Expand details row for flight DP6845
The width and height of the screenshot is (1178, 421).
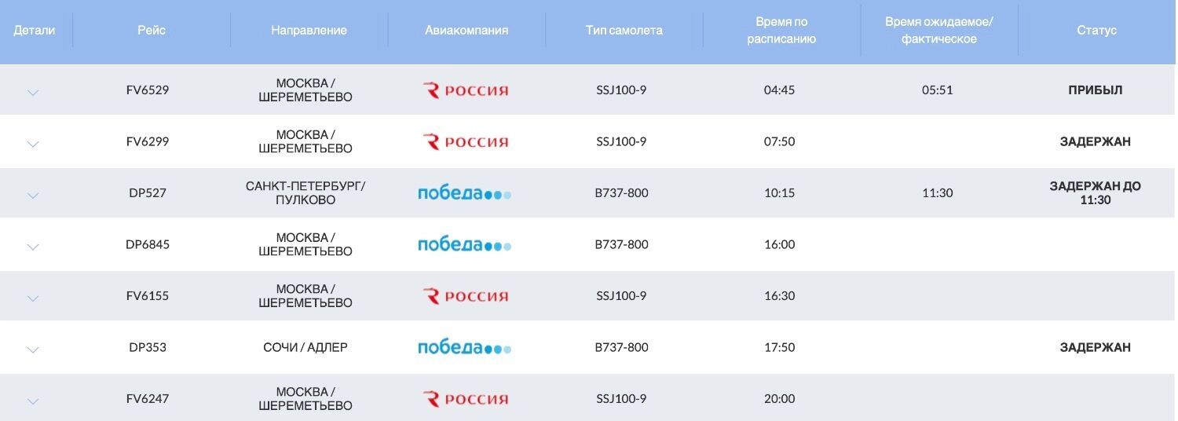[x=33, y=247]
